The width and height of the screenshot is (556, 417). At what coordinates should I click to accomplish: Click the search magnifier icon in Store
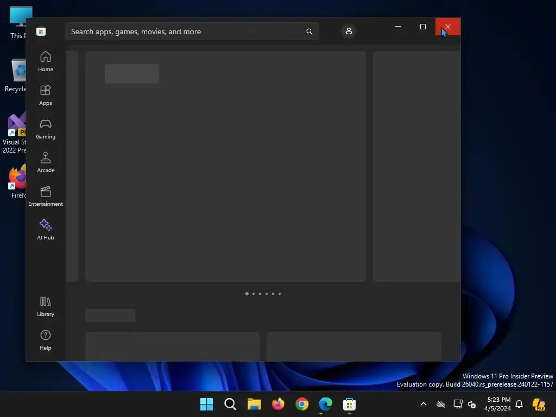(x=309, y=31)
